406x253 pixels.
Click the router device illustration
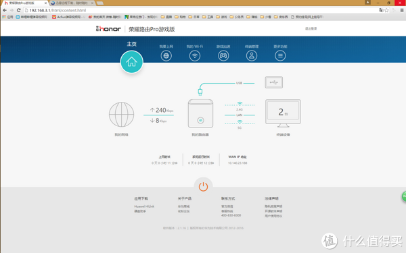[200, 113]
